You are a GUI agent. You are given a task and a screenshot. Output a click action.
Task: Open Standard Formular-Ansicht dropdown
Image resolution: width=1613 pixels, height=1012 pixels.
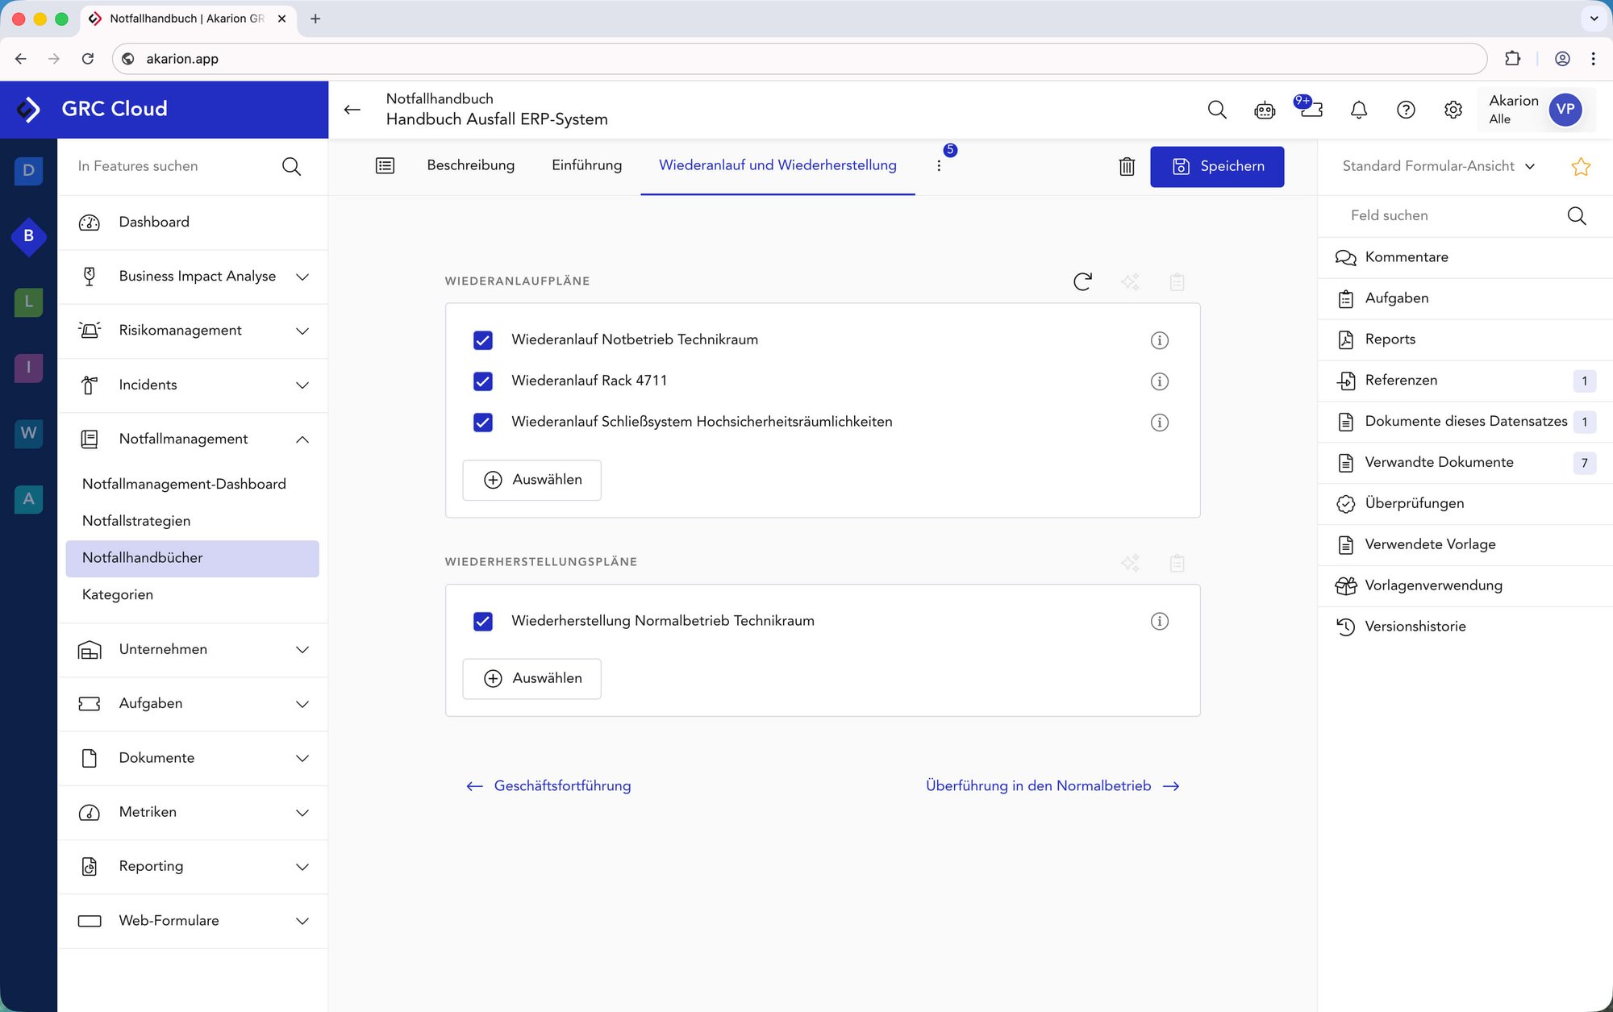(x=1438, y=166)
